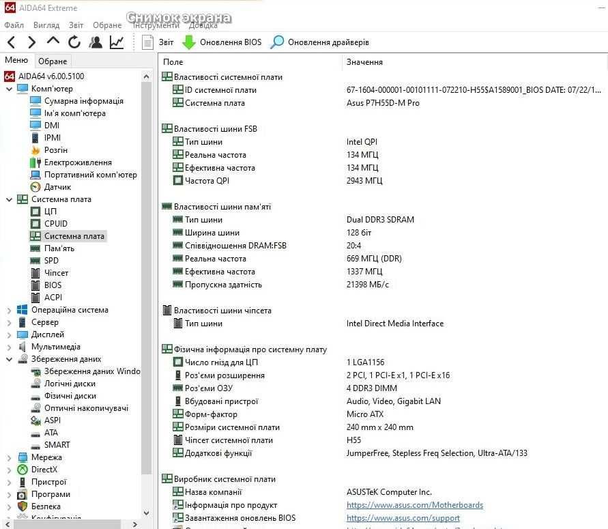Expand the Сервер tree node

point(10,322)
